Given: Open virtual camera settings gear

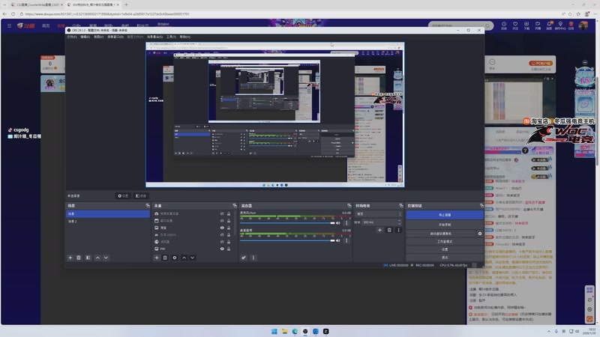Looking at the screenshot, I should pyautogui.click(x=480, y=234).
